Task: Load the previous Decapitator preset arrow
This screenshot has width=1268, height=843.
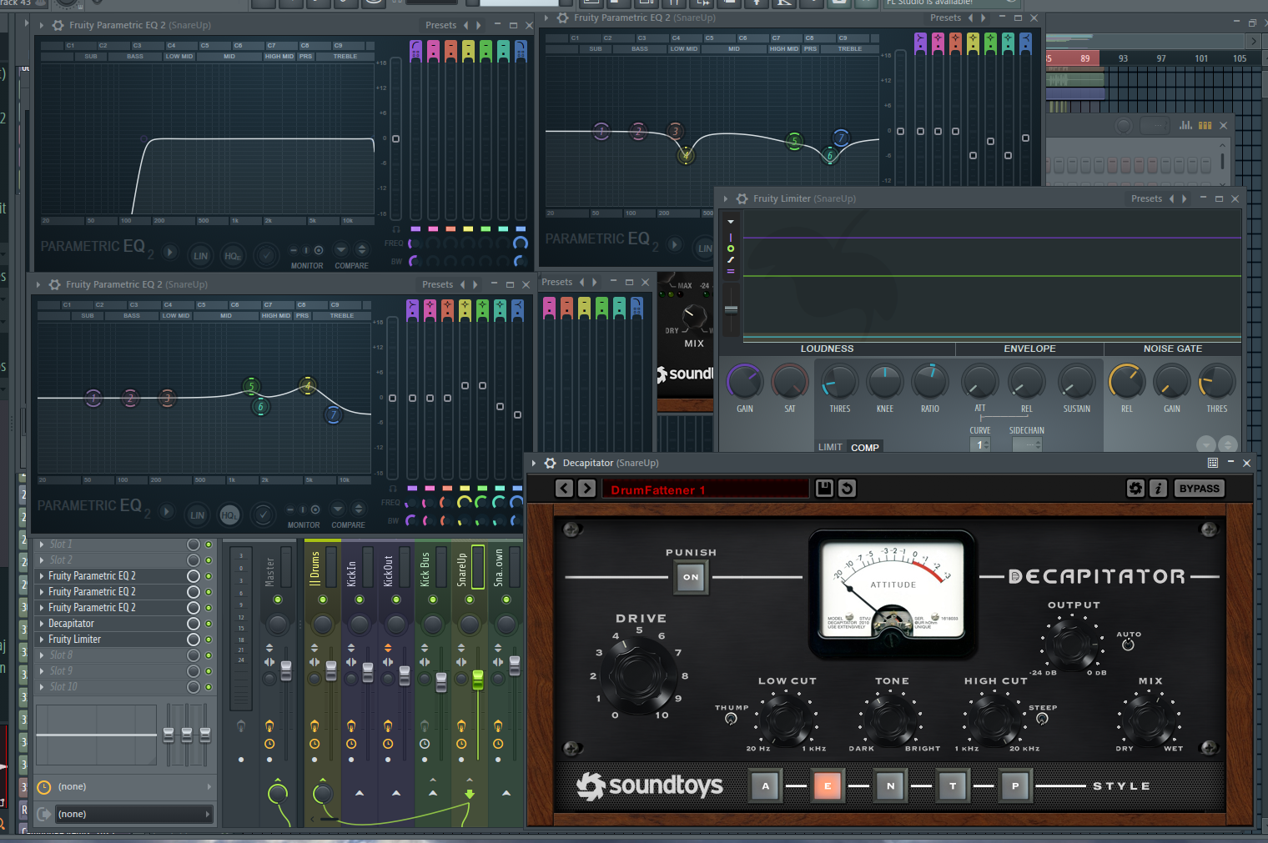Action: click(565, 489)
